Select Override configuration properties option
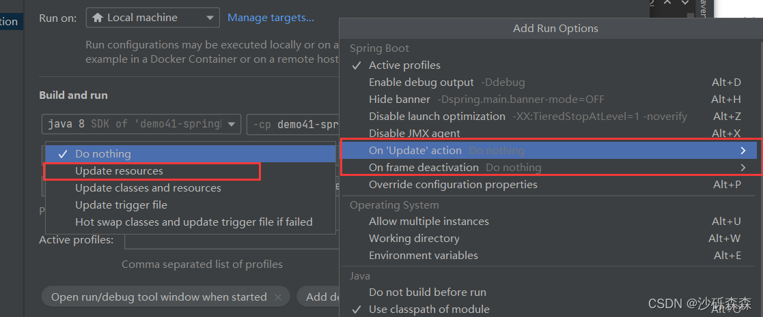The width and height of the screenshot is (763, 317). click(549, 185)
